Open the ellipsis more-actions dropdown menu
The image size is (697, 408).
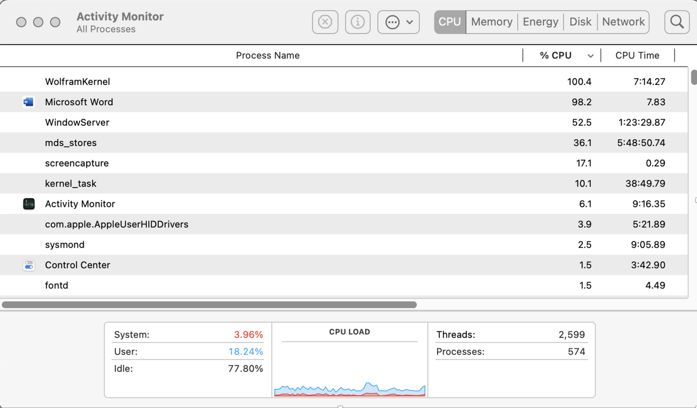point(398,22)
